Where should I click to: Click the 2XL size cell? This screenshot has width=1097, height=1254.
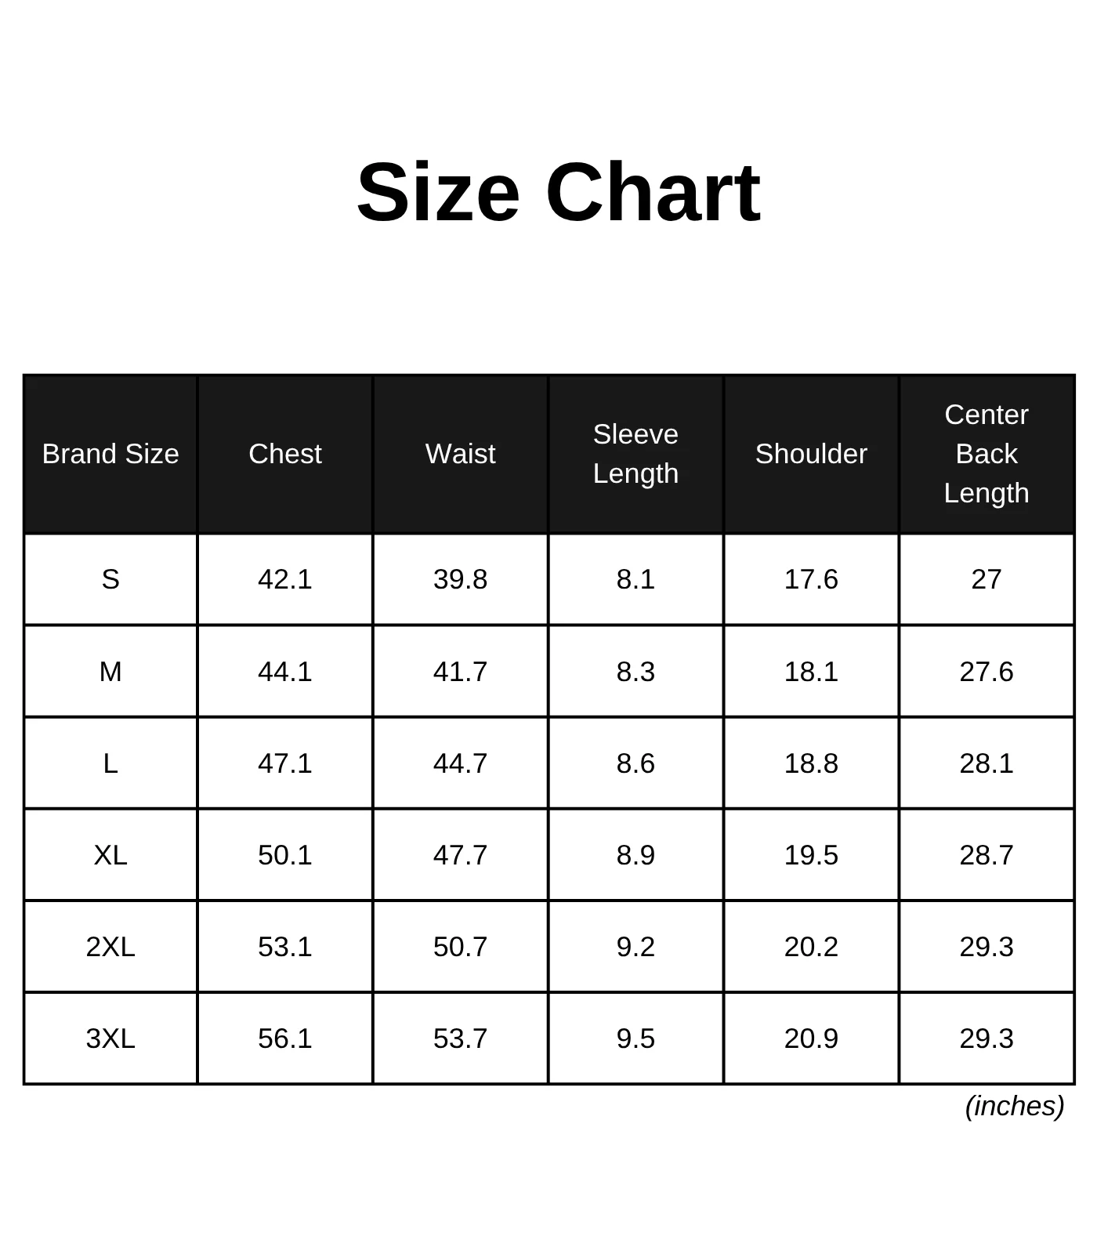[110, 947]
